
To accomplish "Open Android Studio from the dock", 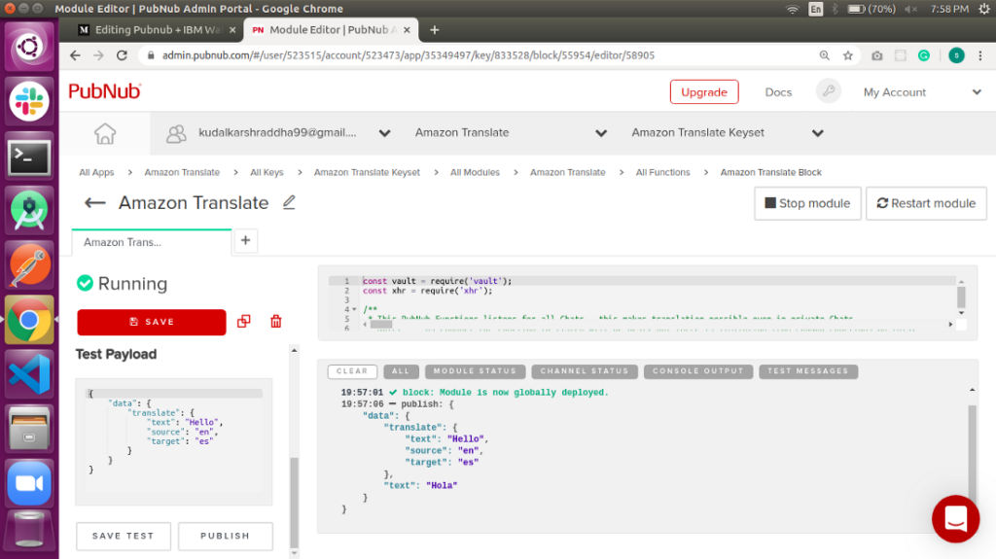I will coord(29,212).
